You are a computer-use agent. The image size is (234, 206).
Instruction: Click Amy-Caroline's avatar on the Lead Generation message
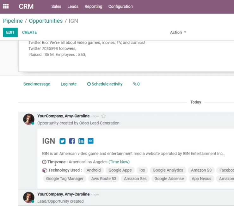(x=29, y=119)
